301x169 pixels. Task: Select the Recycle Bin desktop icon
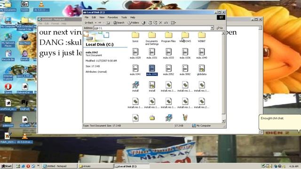pos(8,55)
